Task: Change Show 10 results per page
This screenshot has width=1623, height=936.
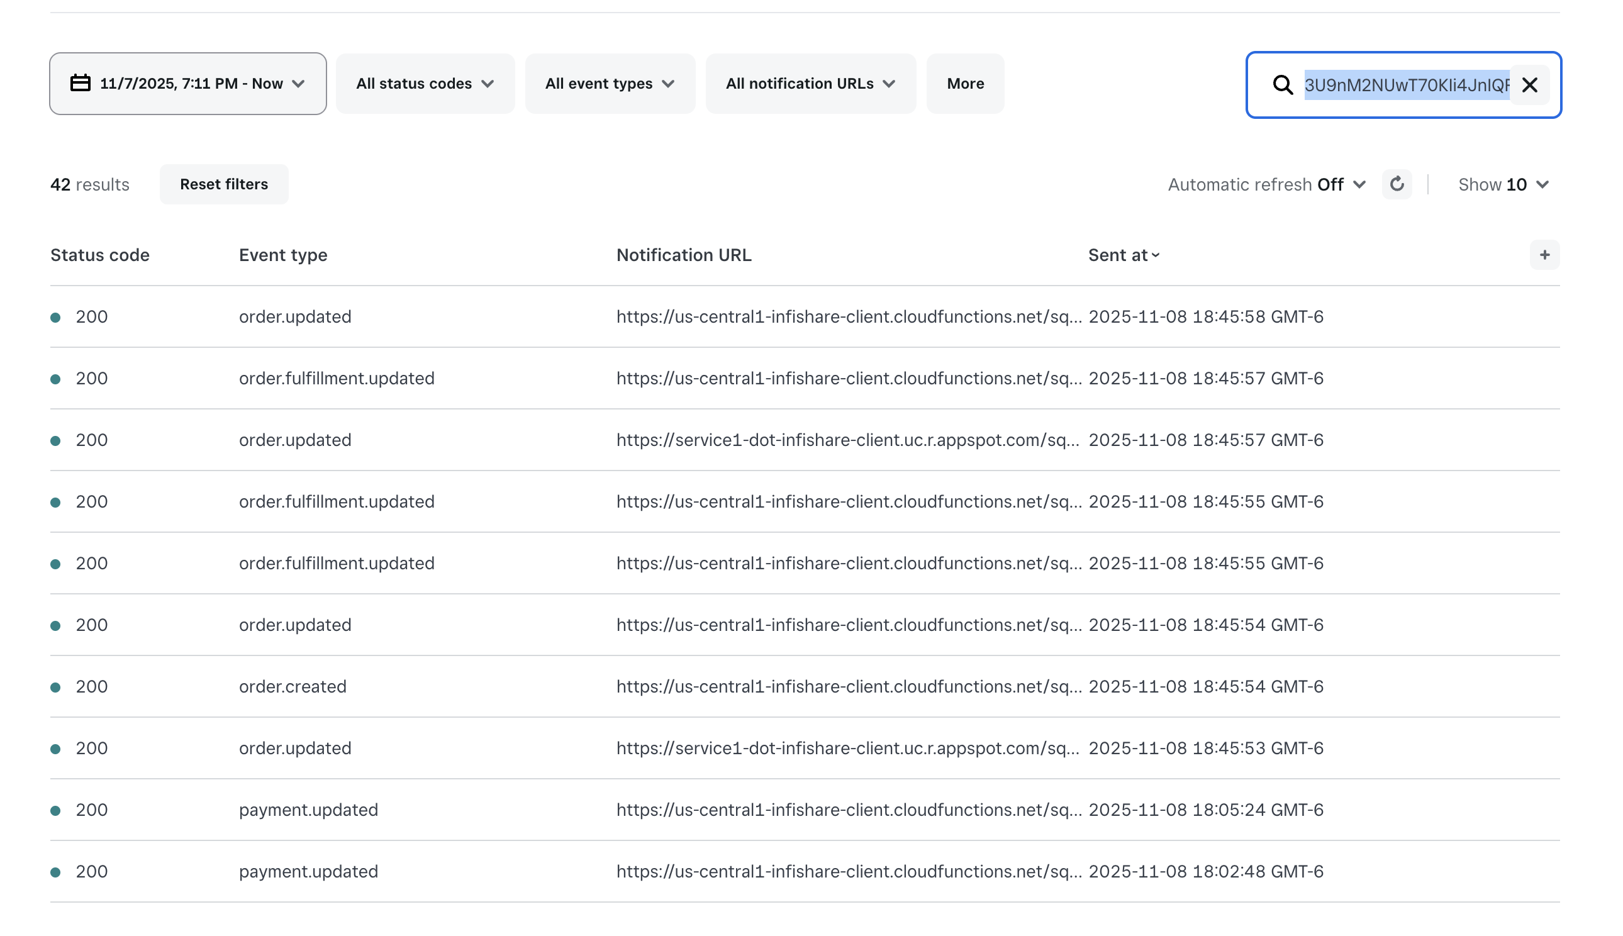Action: pyautogui.click(x=1502, y=185)
